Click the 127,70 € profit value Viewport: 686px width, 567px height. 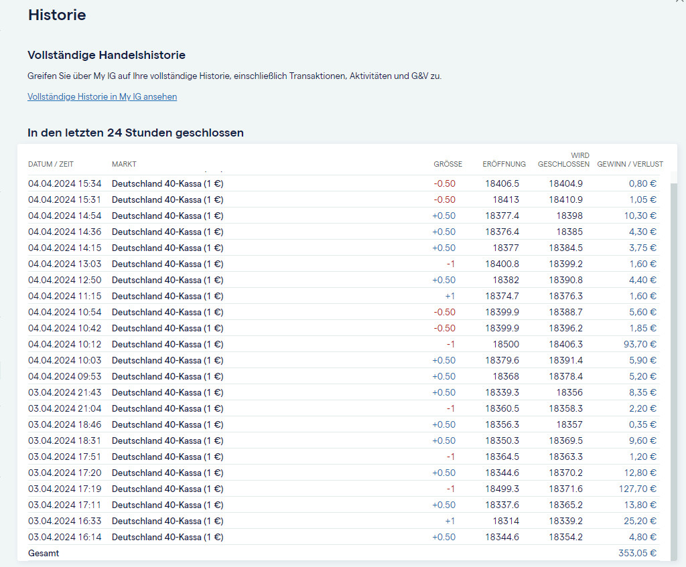638,489
